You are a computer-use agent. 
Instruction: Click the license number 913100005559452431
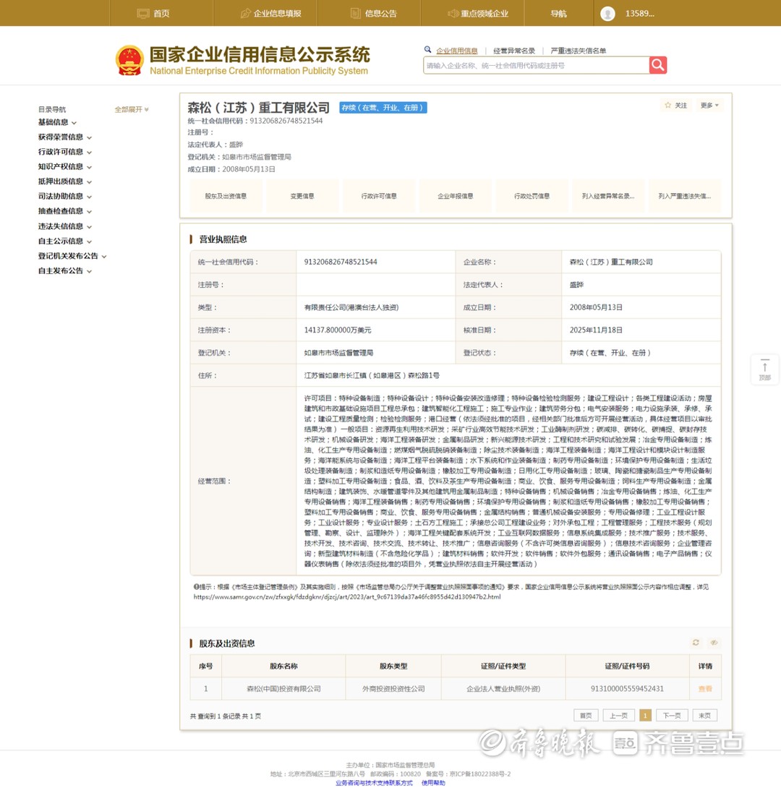click(x=627, y=689)
